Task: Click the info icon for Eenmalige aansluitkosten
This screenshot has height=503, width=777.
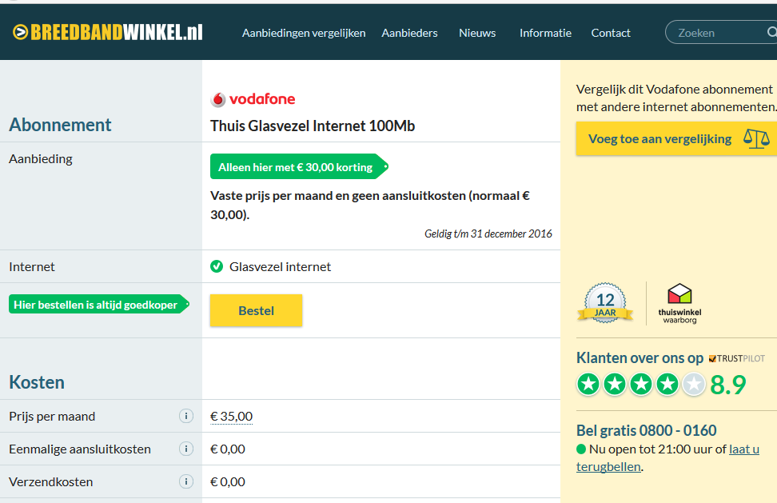Action: point(185,449)
